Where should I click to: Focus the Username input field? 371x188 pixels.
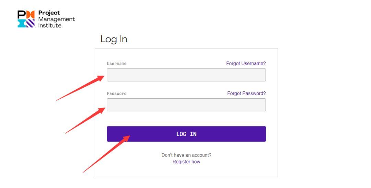[186, 75]
